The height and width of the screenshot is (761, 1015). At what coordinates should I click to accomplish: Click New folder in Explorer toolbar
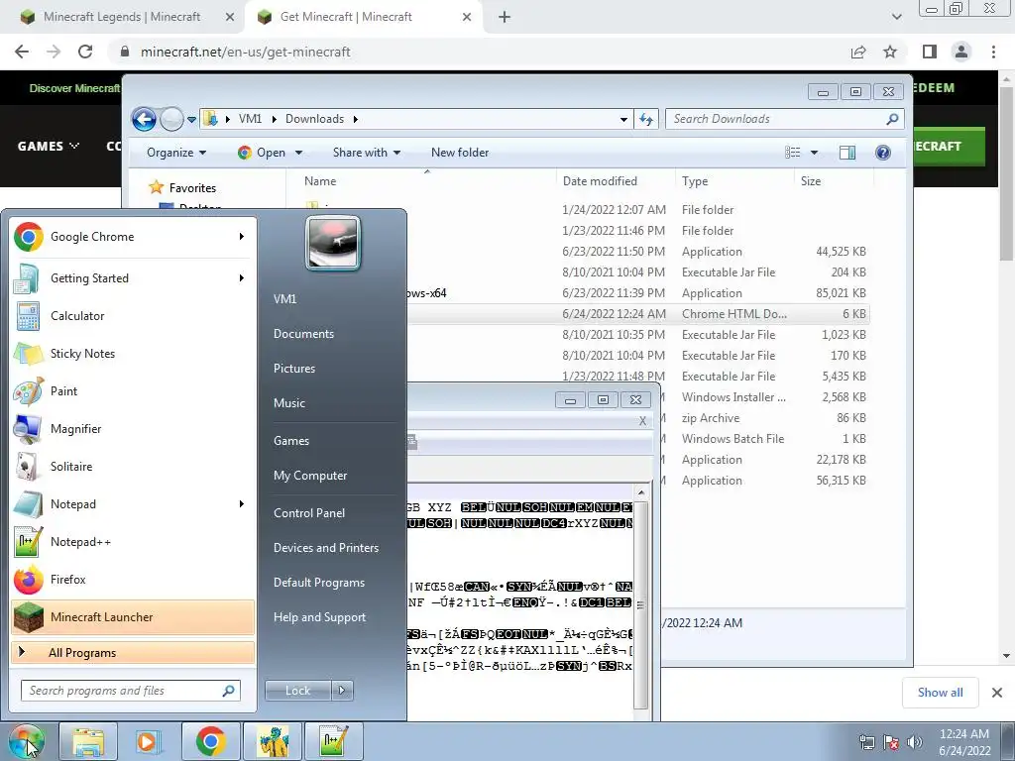460,152
